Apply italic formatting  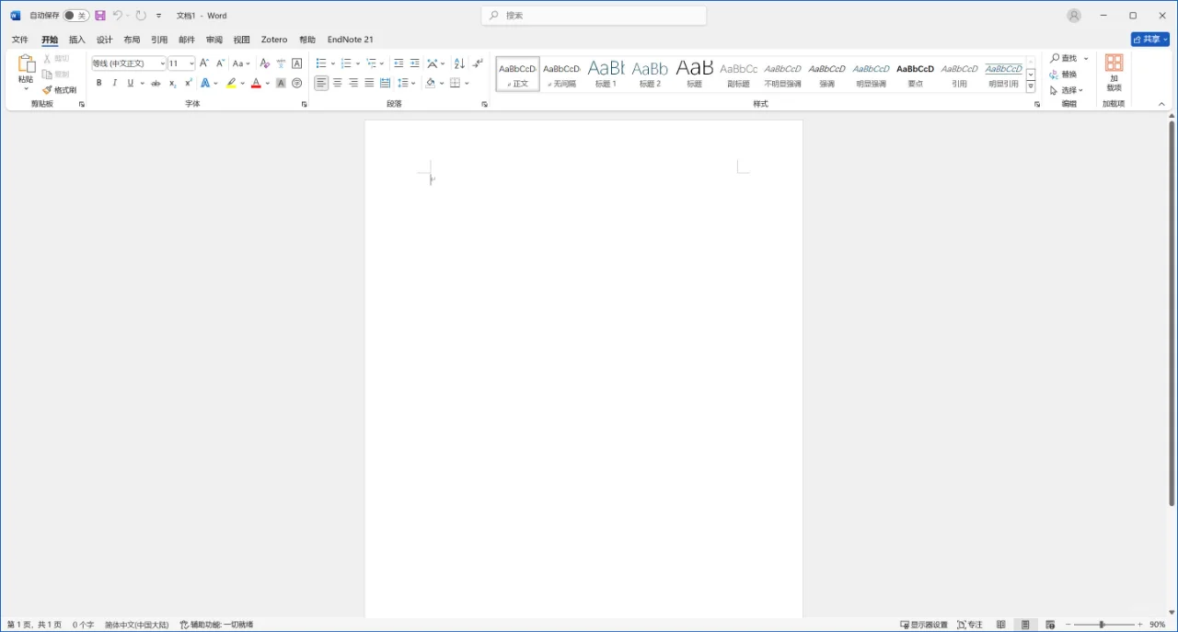[114, 83]
